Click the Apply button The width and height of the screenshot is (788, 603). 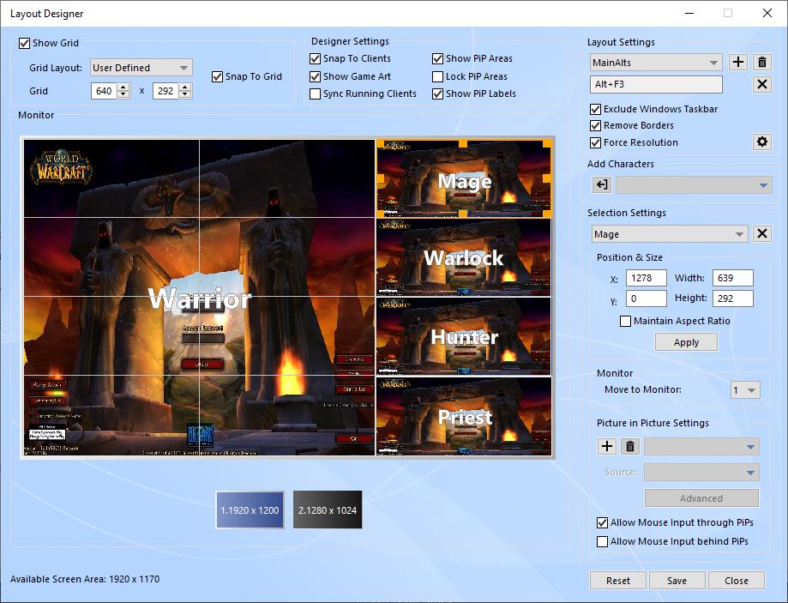pyautogui.click(x=686, y=342)
